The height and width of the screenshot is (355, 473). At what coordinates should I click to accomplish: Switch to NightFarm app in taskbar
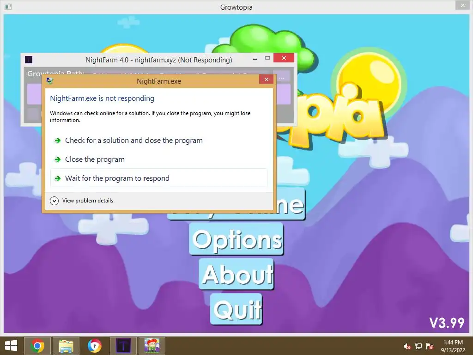[123, 346]
